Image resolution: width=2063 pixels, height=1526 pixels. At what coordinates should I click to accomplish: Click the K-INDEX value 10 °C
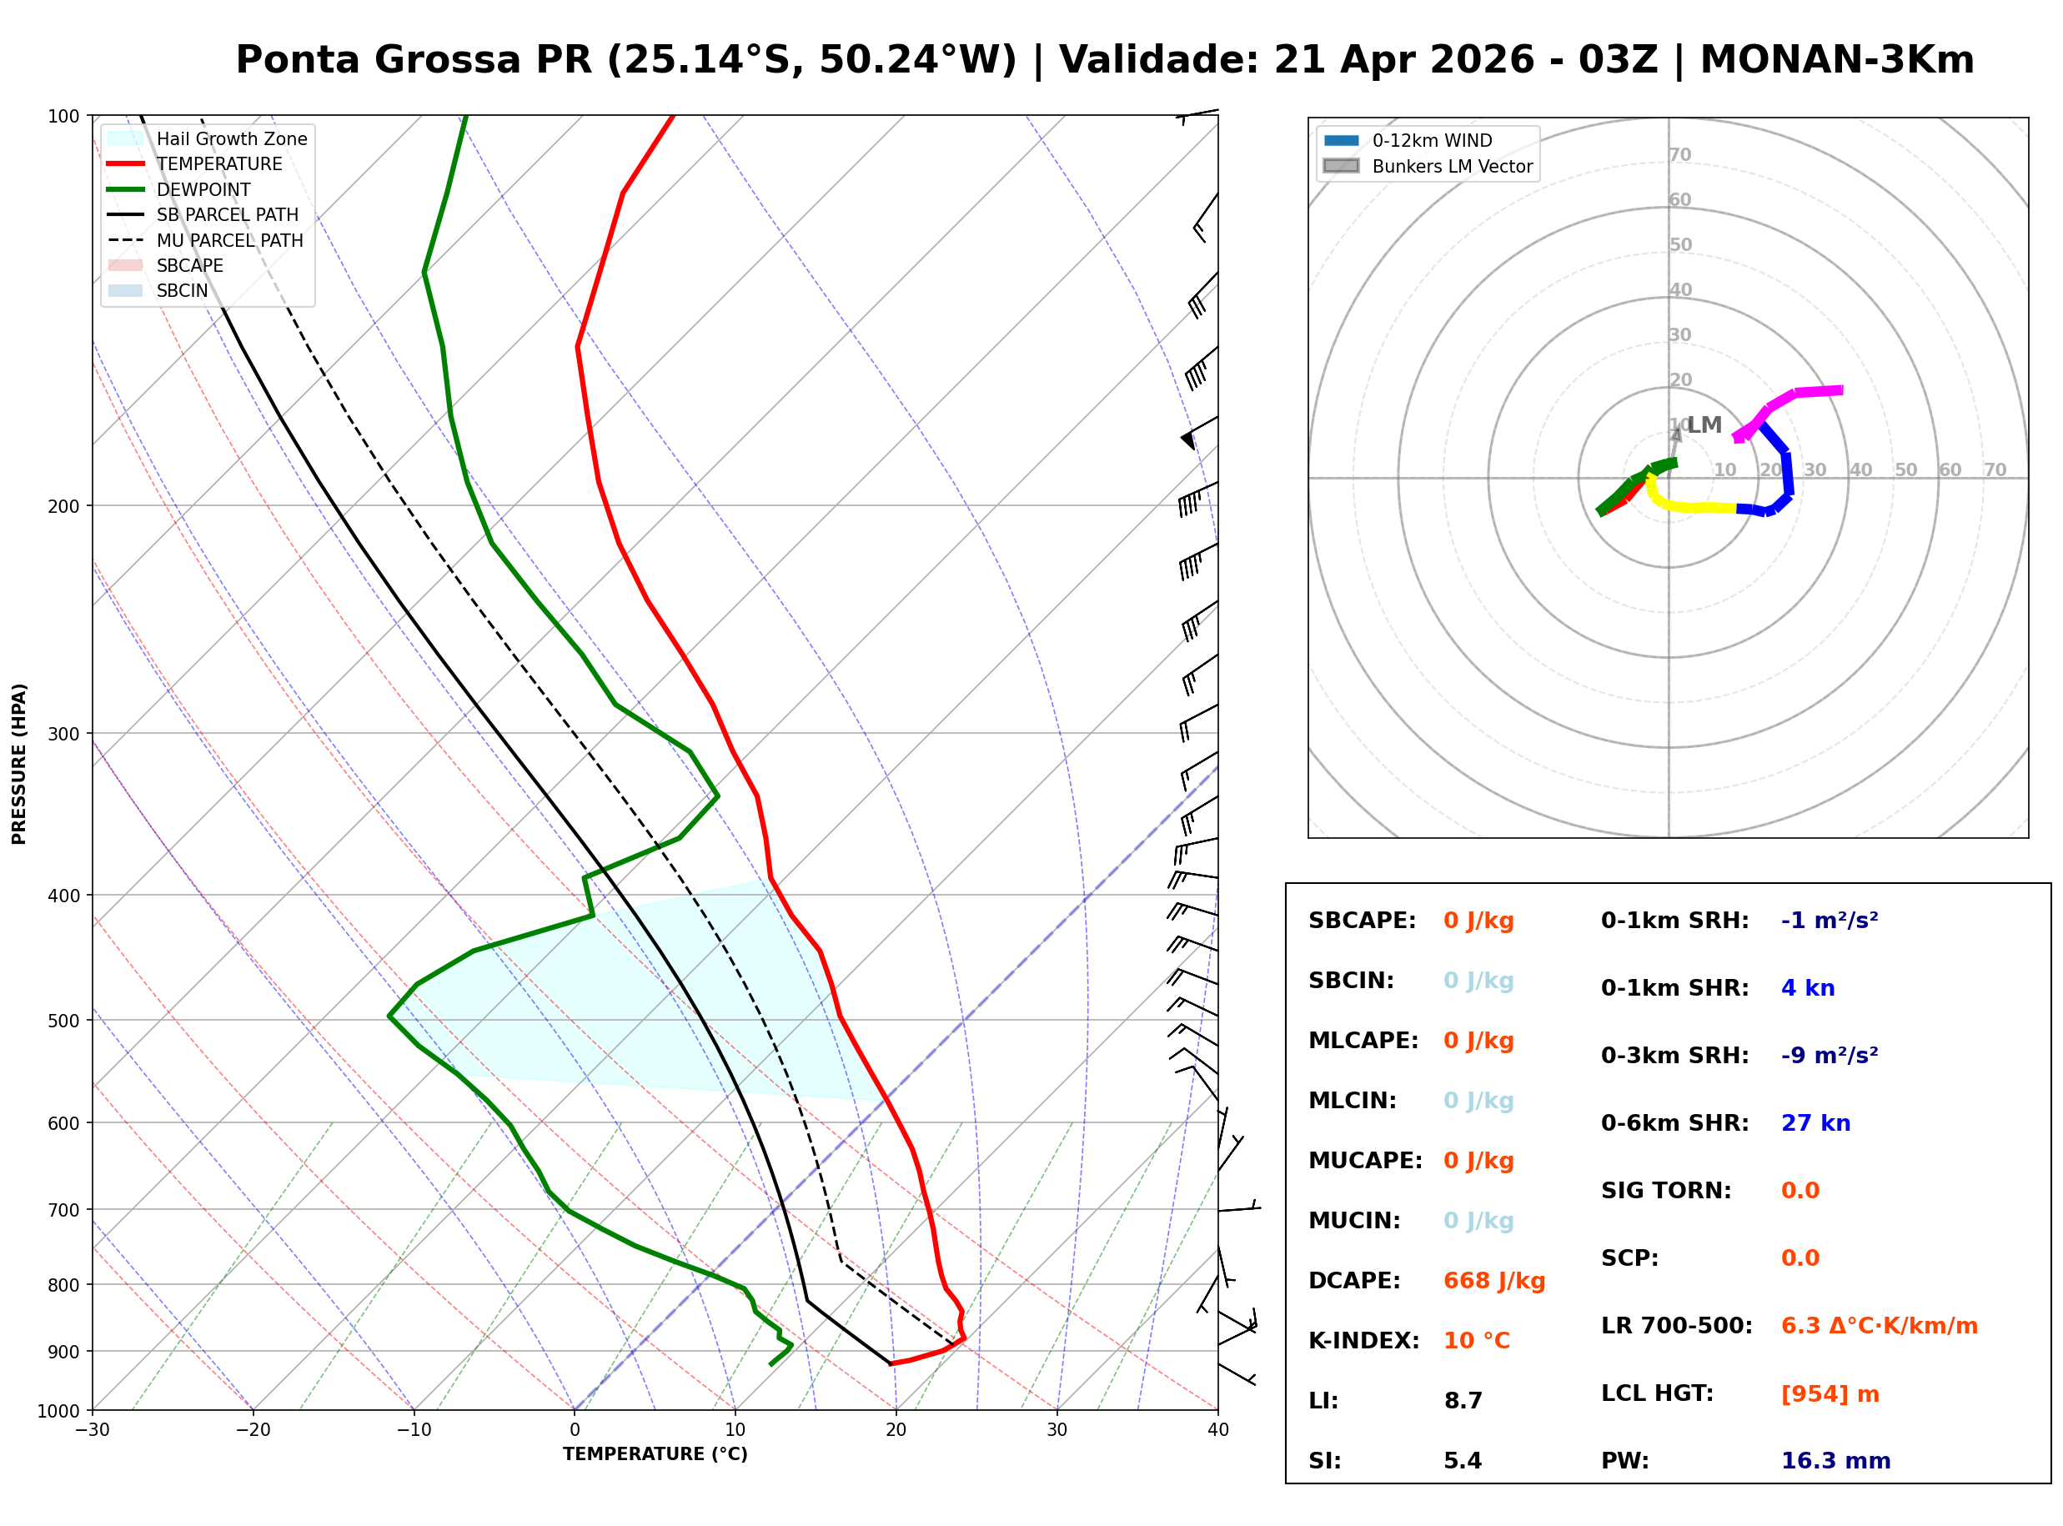tap(1477, 1341)
